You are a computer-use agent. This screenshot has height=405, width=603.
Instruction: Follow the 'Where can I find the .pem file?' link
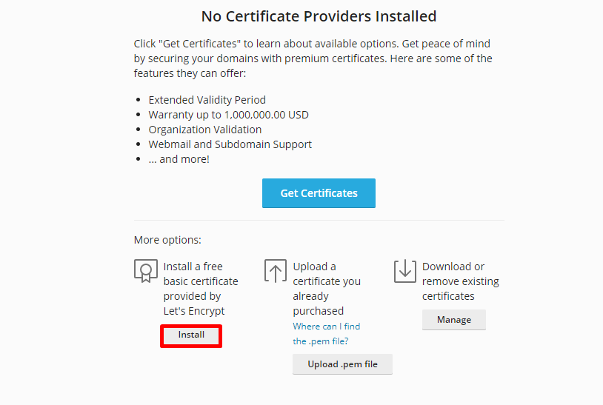pyautogui.click(x=326, y=333)
